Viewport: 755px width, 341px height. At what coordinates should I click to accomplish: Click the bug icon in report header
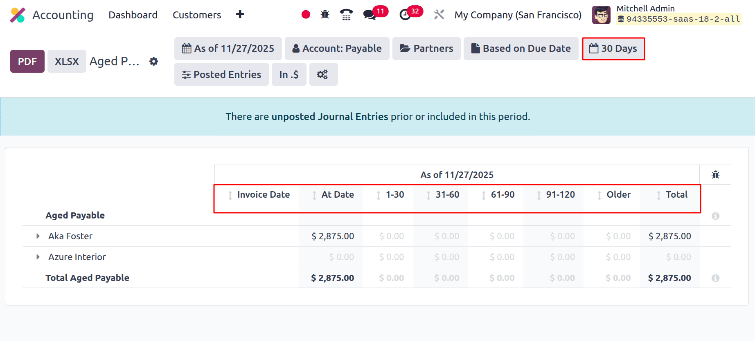(x=715, y=175)
